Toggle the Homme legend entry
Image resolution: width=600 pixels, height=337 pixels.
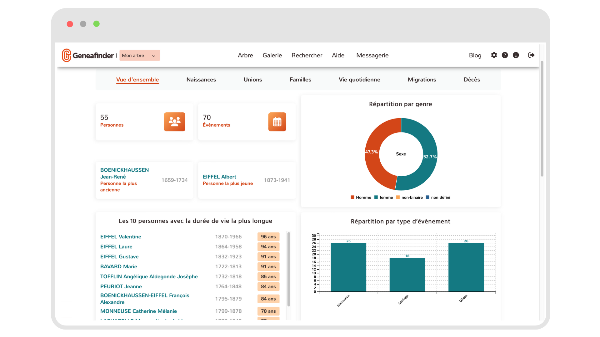[x=363, y=198]
